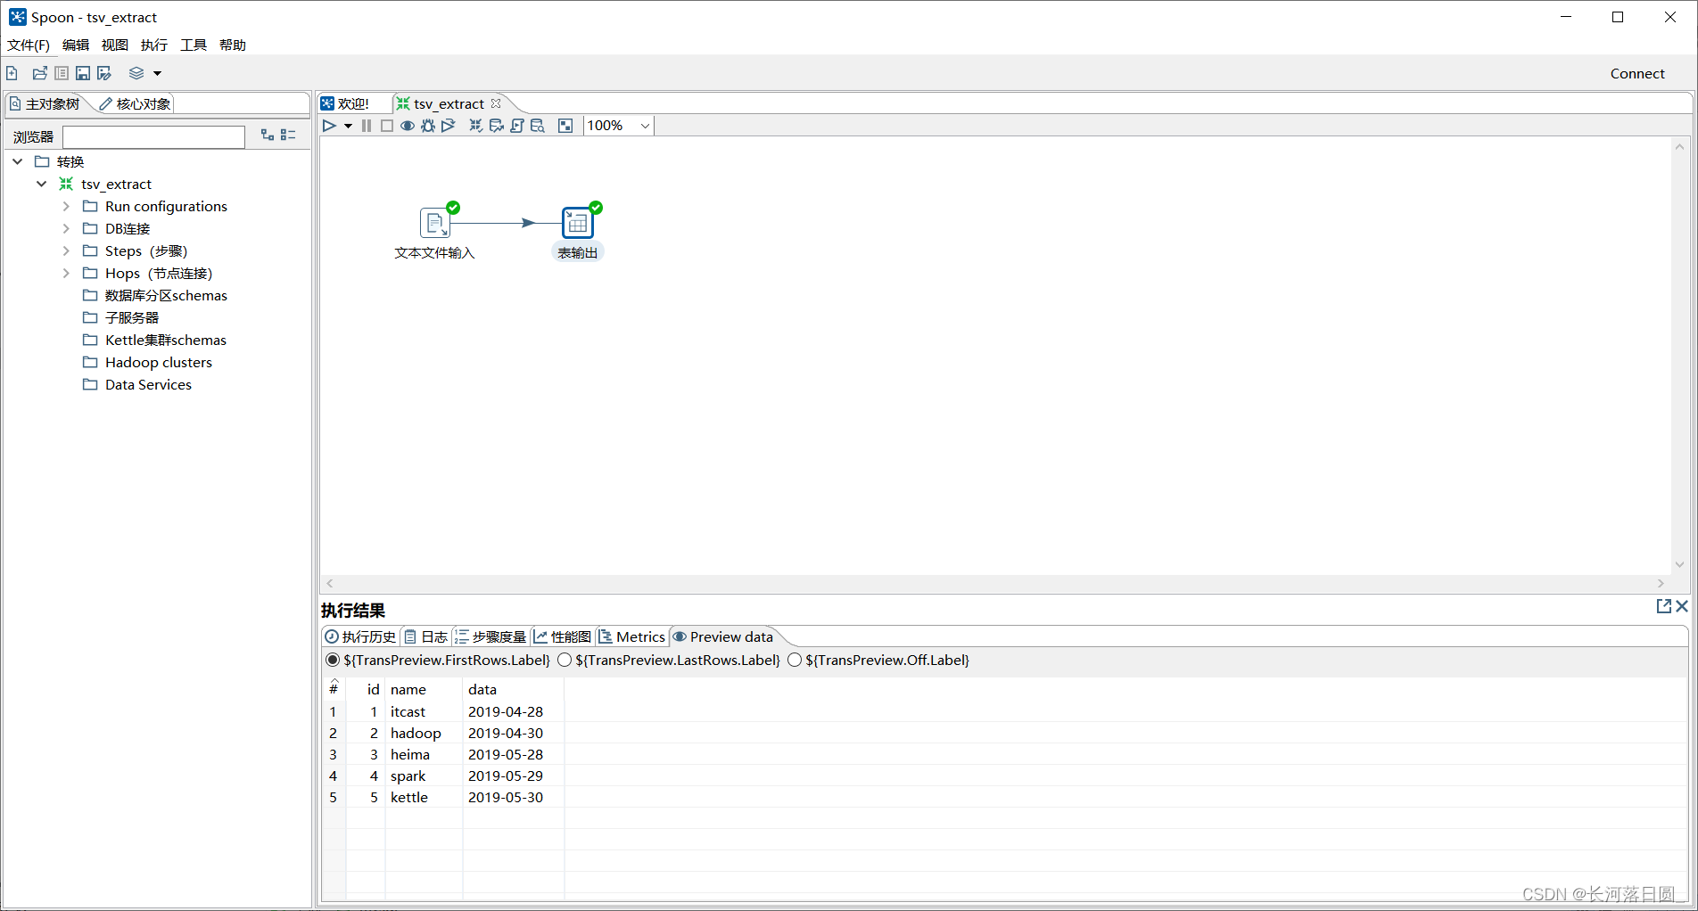Expand the Run configurations folder
Screen dimensions: 1698x911
pyautogui.click(x=66, y=206)
